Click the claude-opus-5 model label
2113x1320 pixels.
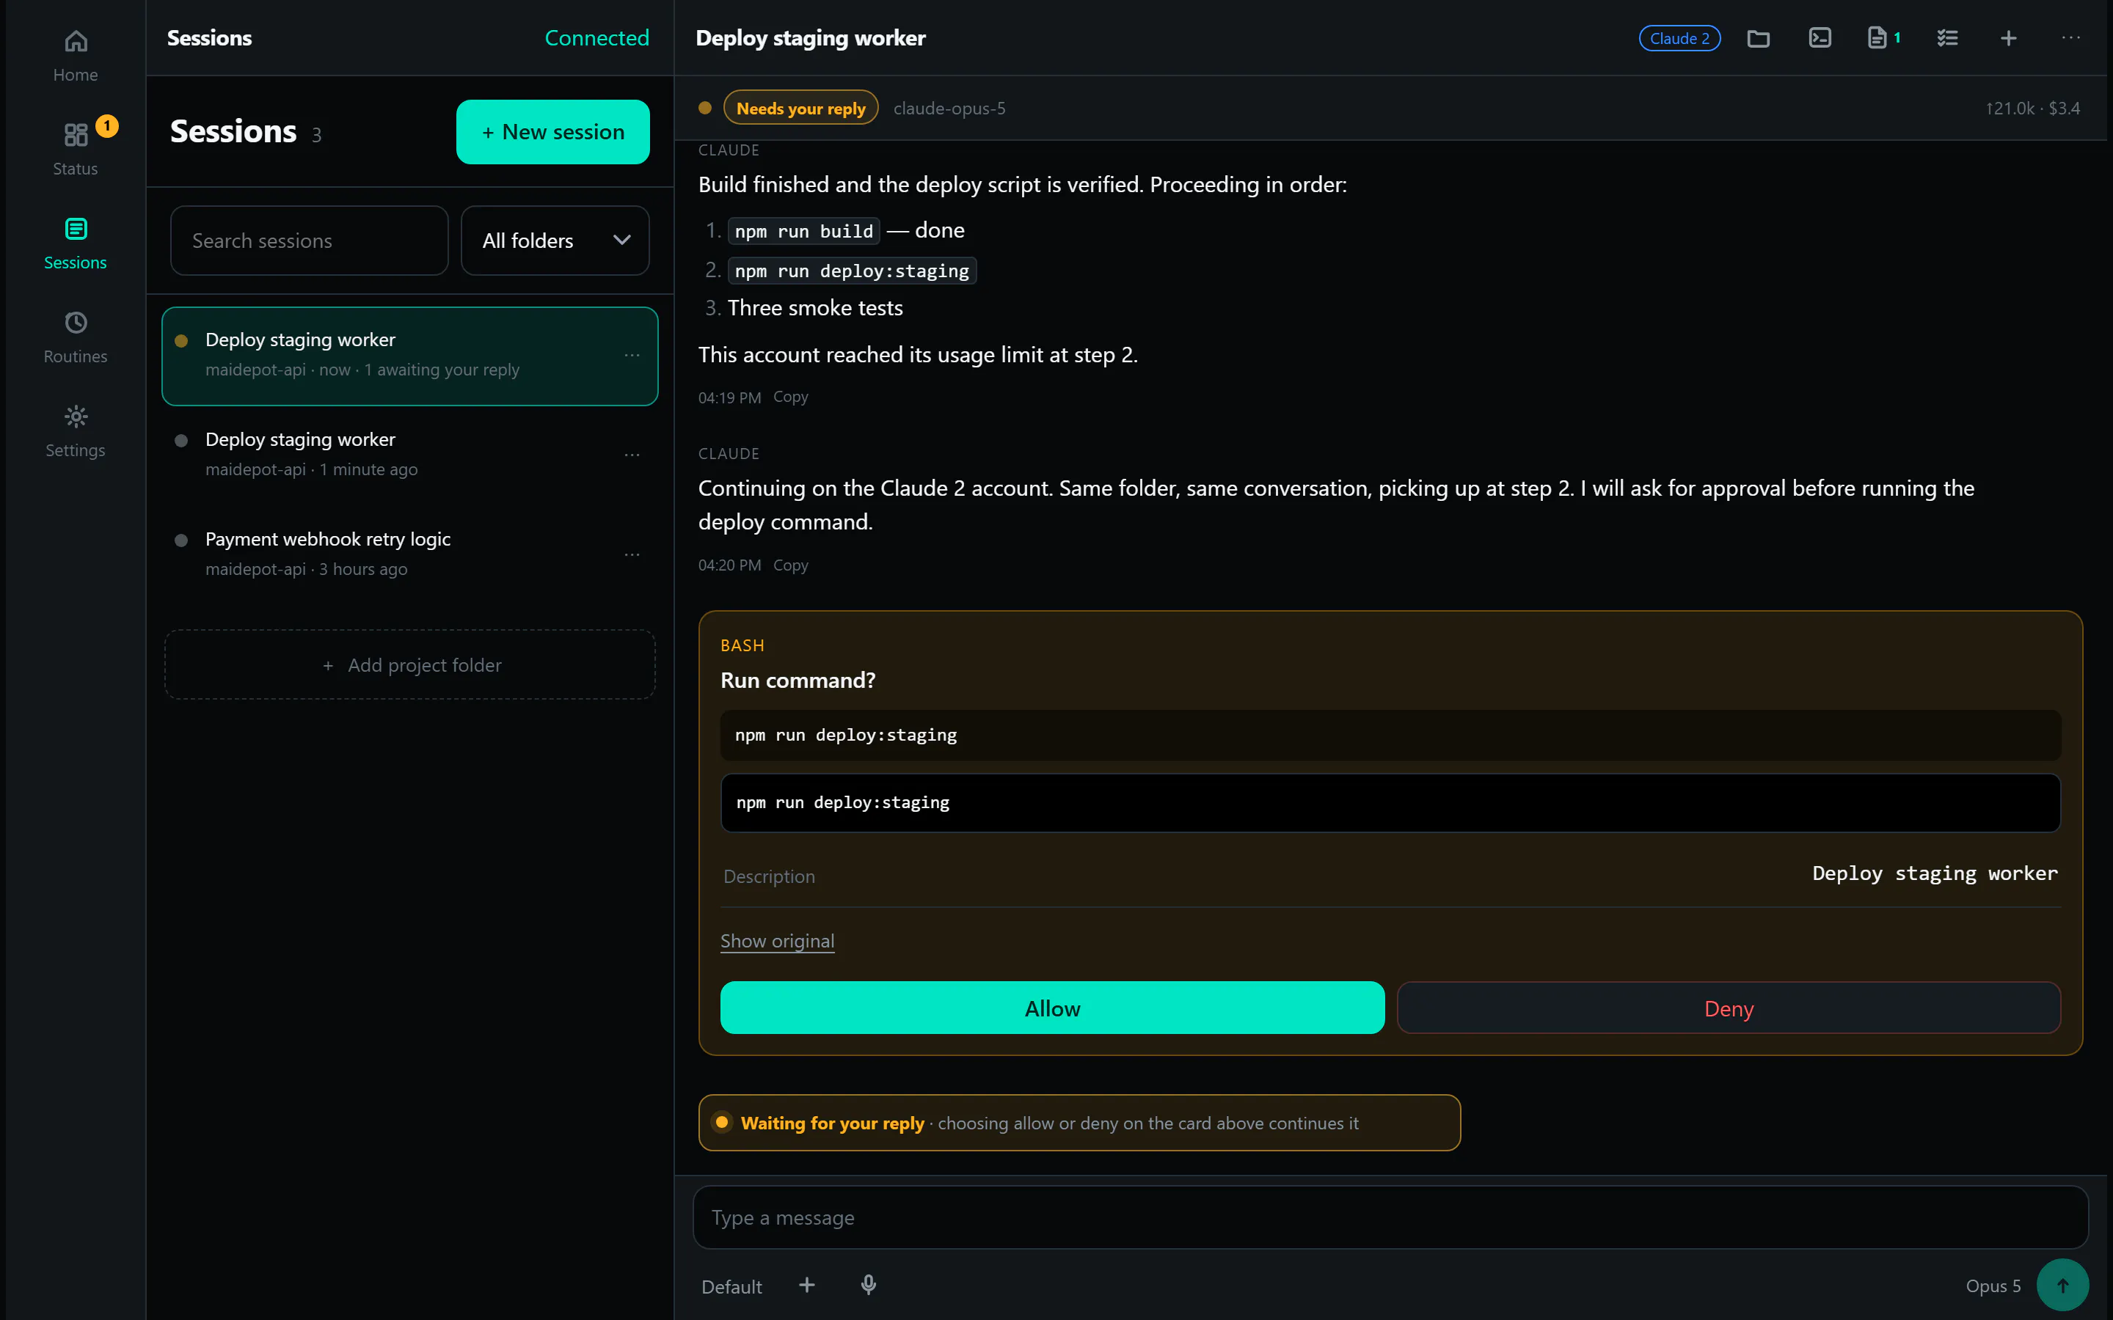click(x=949, y=109)
